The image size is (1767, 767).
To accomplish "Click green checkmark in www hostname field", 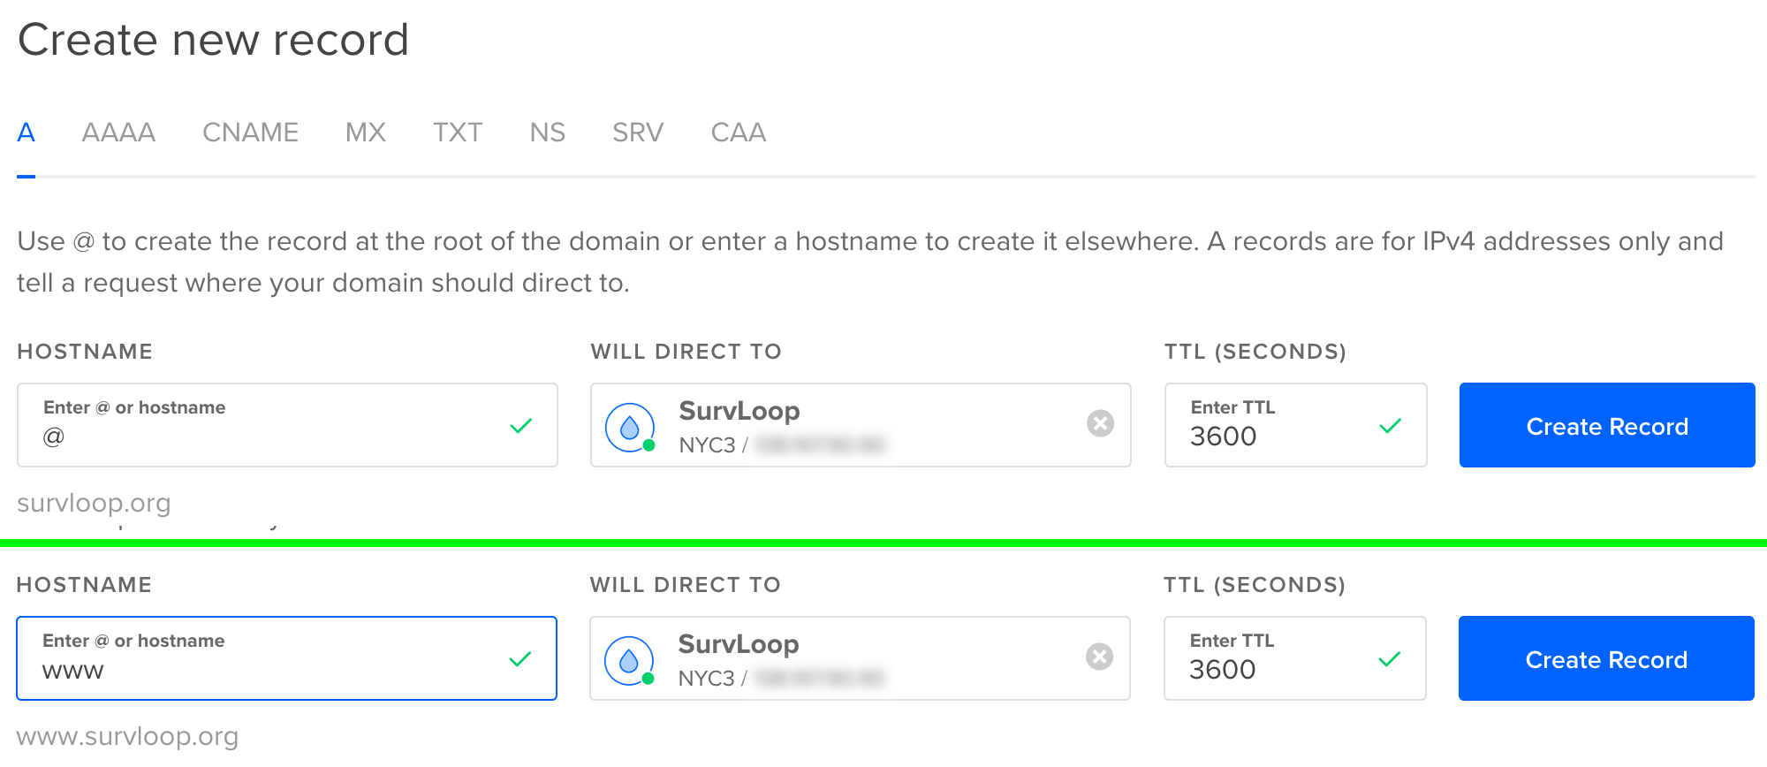I will pyautogui.click(x=520, y=659).
